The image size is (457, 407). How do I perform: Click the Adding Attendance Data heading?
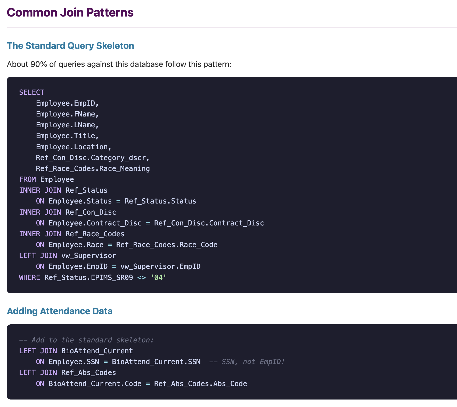click(60, 311)
